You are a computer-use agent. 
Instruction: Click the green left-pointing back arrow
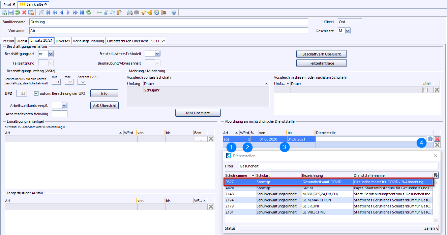click(x=99, y=13)
